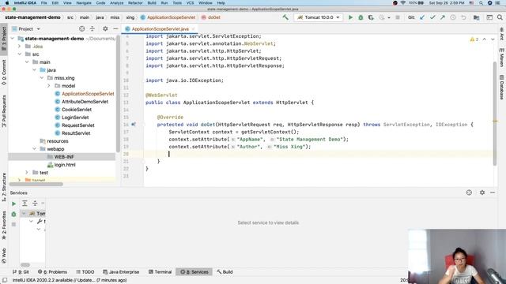Click gutter override marker on line 16
The width and height of the screenshot is (506, 284).
(x=134, y=125)
